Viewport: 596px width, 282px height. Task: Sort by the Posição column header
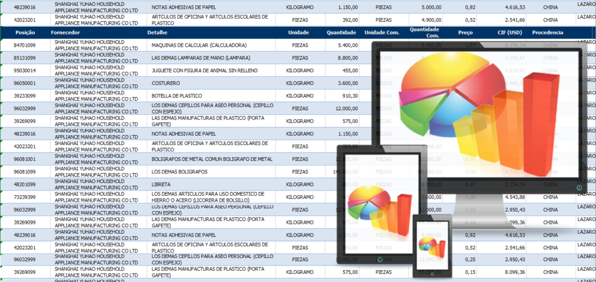tap(26, 33)
